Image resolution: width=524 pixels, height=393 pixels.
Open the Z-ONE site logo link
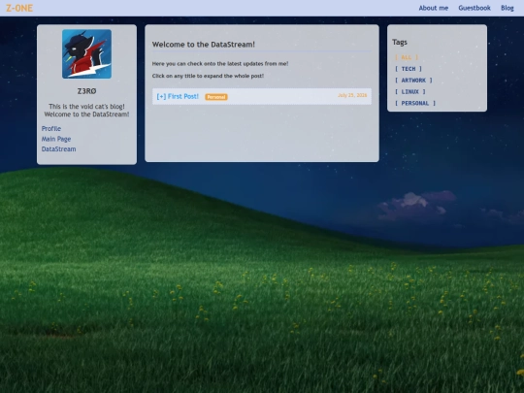(19, 8)
